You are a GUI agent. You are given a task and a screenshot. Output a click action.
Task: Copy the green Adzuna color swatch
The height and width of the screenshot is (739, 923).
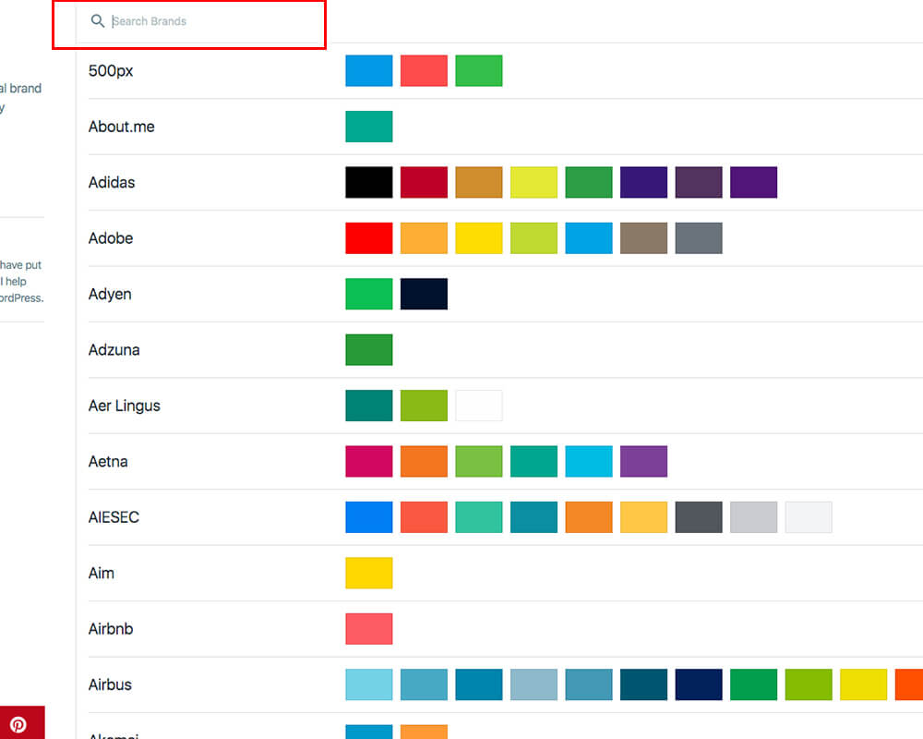point(369,350)
